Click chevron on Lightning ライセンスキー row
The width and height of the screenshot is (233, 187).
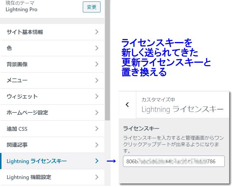coord(97,161)
